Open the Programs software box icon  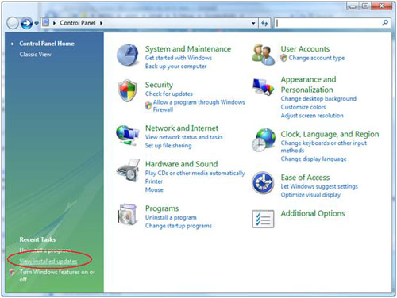(x=127, y=214)
